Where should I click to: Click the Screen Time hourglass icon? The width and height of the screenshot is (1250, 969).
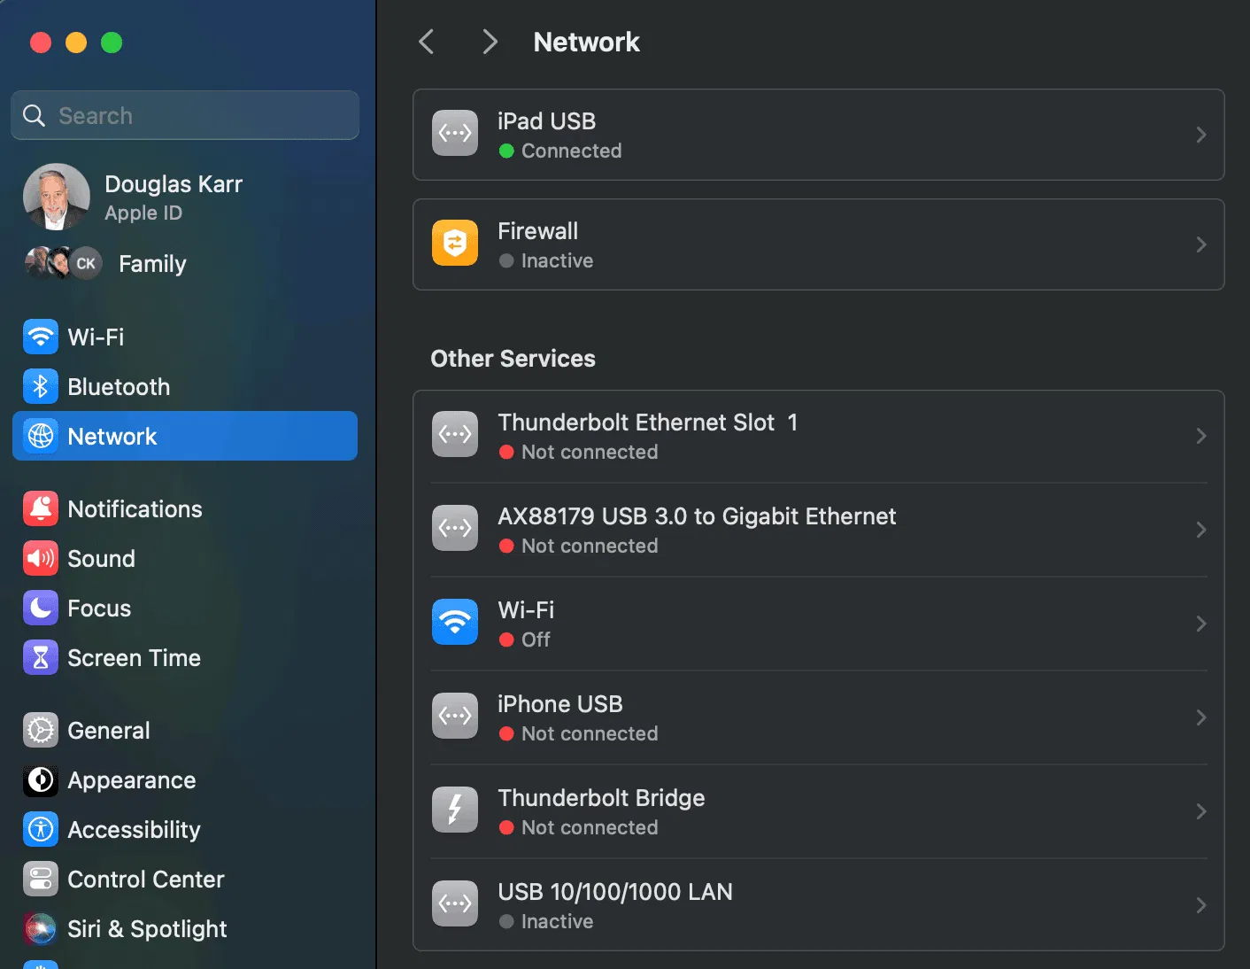(41, 658)
